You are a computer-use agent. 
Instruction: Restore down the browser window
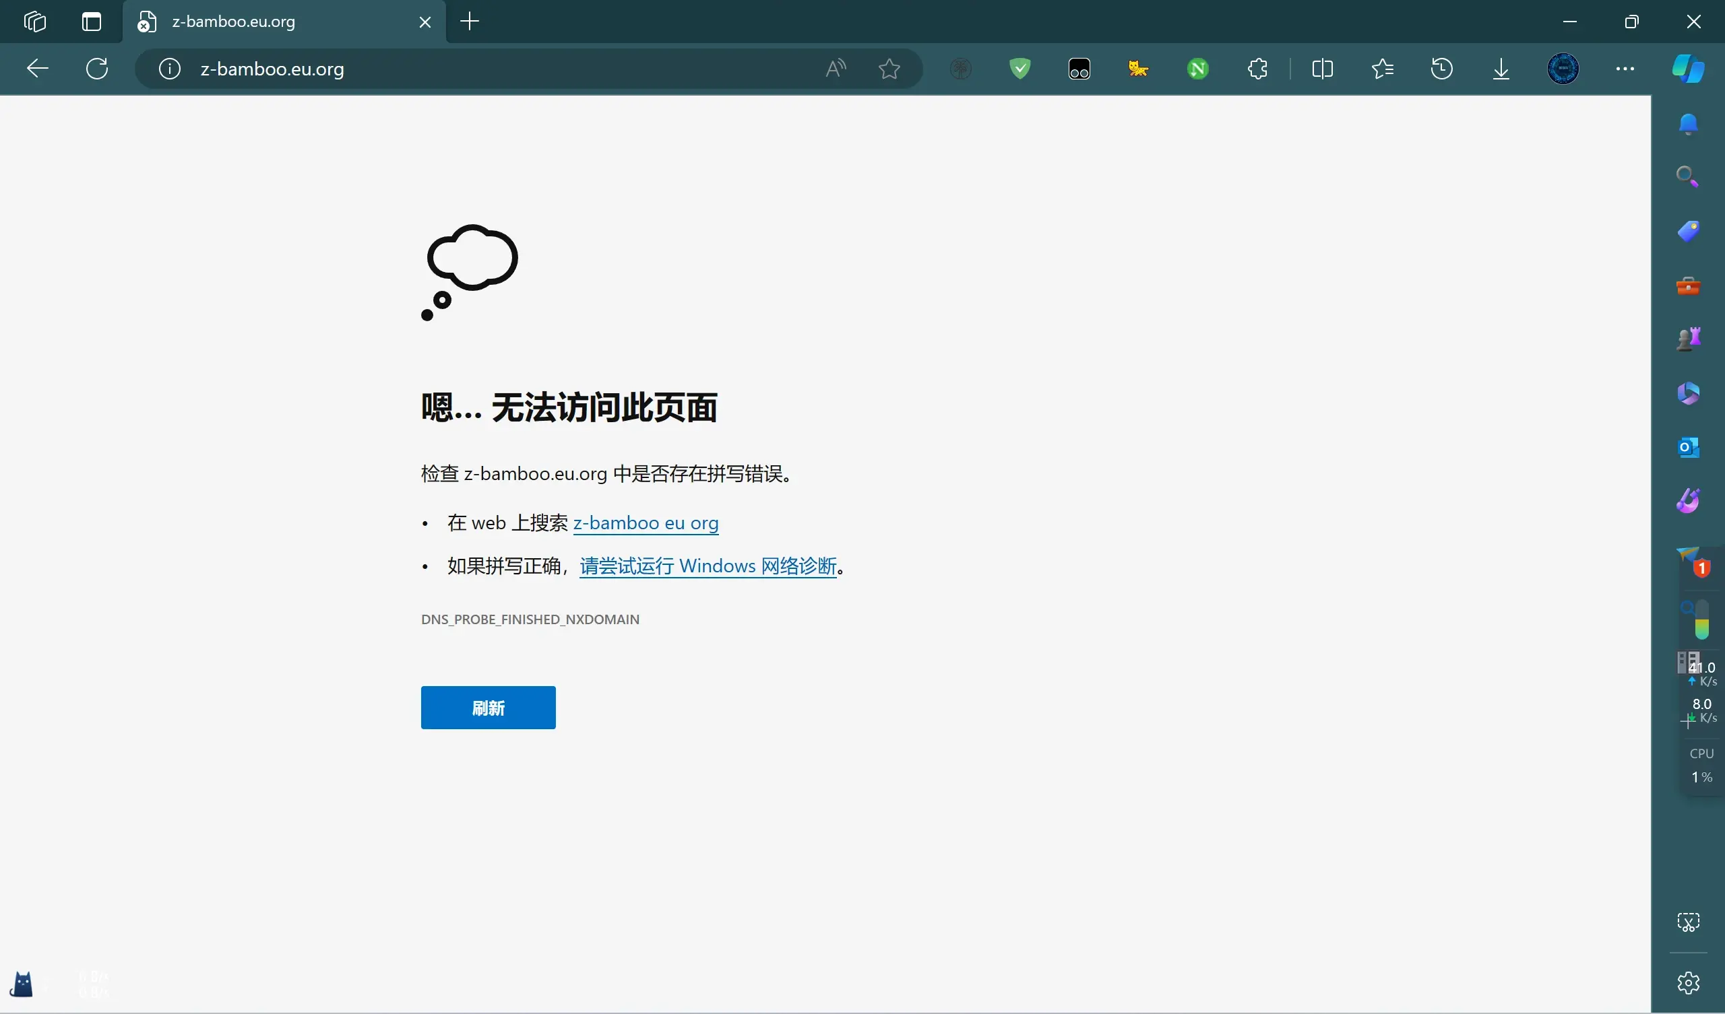pos(1631,22)
